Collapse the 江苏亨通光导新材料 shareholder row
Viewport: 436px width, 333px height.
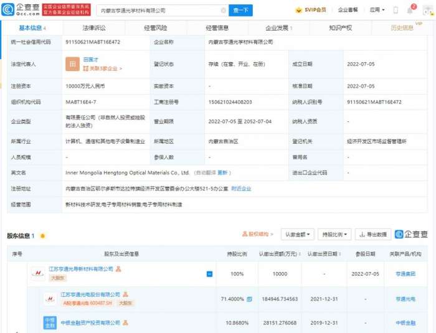click(210, 274)
